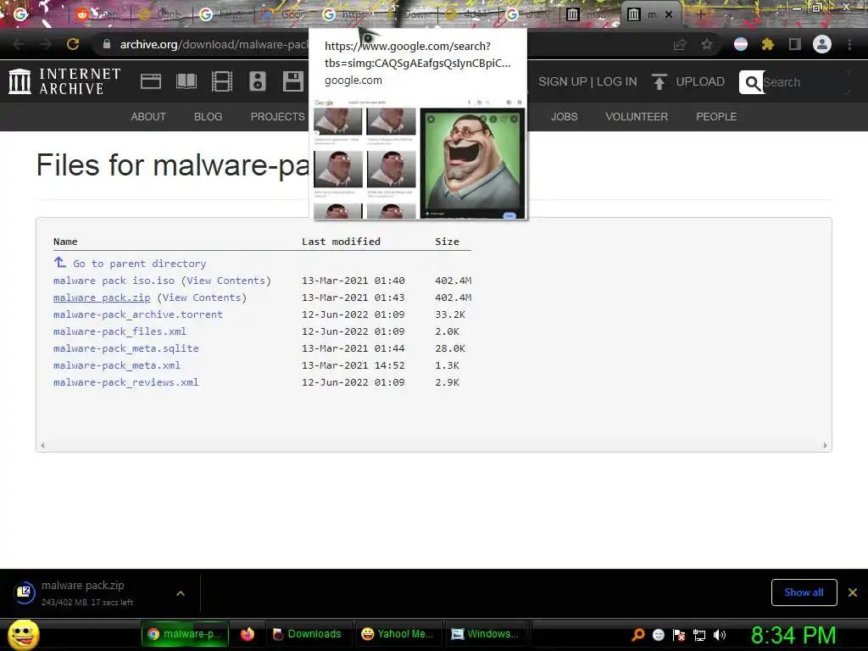Image resolution: width=868 pixels, height=651 pixels.
Task: Click Go to parent directory
Action: pyautogui.click(x=140, y=264)
